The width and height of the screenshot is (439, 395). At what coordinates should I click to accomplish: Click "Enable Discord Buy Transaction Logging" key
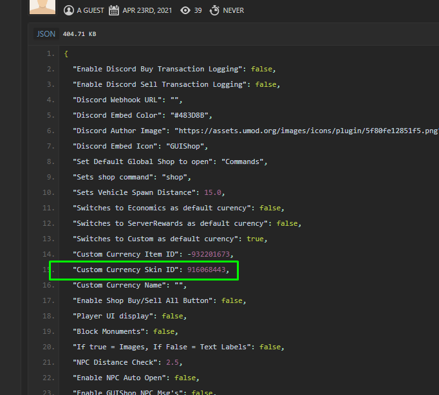[157, 69]
